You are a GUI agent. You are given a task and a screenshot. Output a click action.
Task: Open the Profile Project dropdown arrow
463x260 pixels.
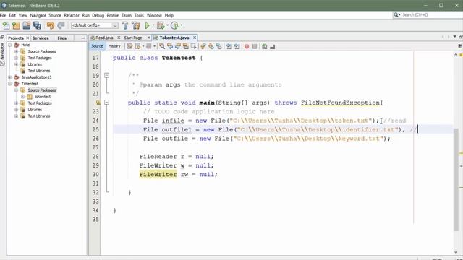click(x=182, y=25)
